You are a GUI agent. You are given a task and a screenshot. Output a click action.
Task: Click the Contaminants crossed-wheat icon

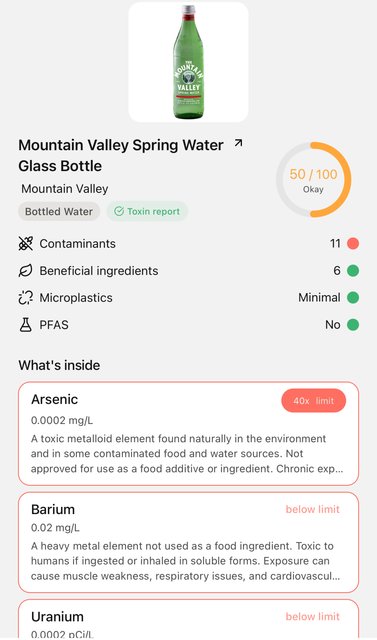click(26, 244)
